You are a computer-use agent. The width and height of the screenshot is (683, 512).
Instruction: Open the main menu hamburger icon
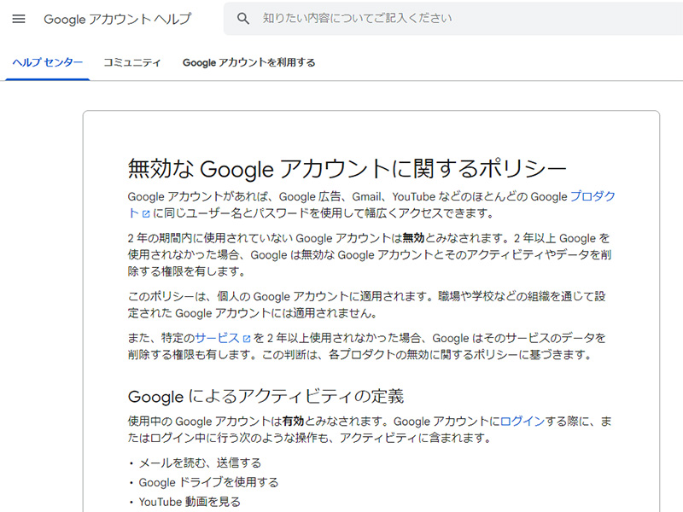coord(19,19)
